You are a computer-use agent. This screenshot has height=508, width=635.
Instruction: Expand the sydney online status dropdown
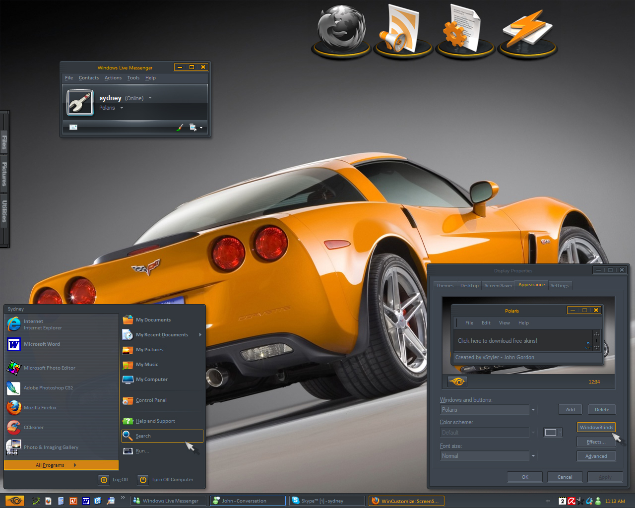[150, 98]
